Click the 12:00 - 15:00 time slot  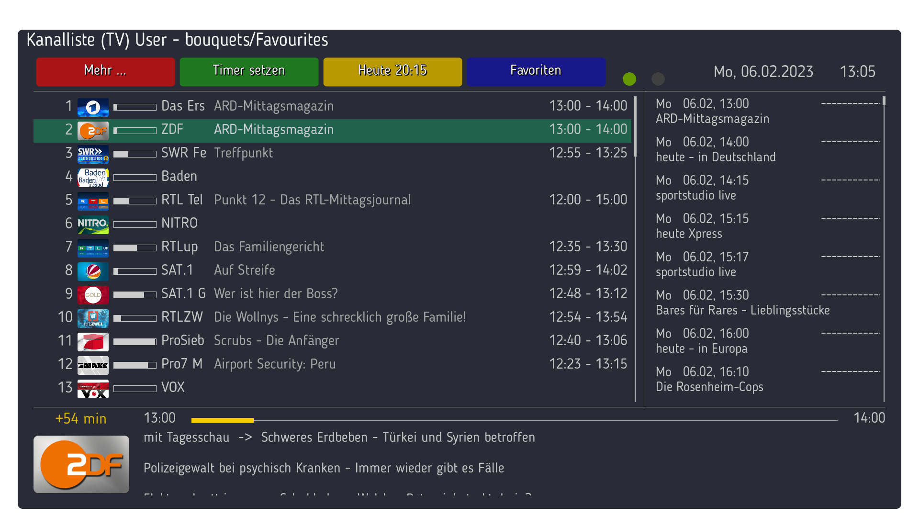588,200
